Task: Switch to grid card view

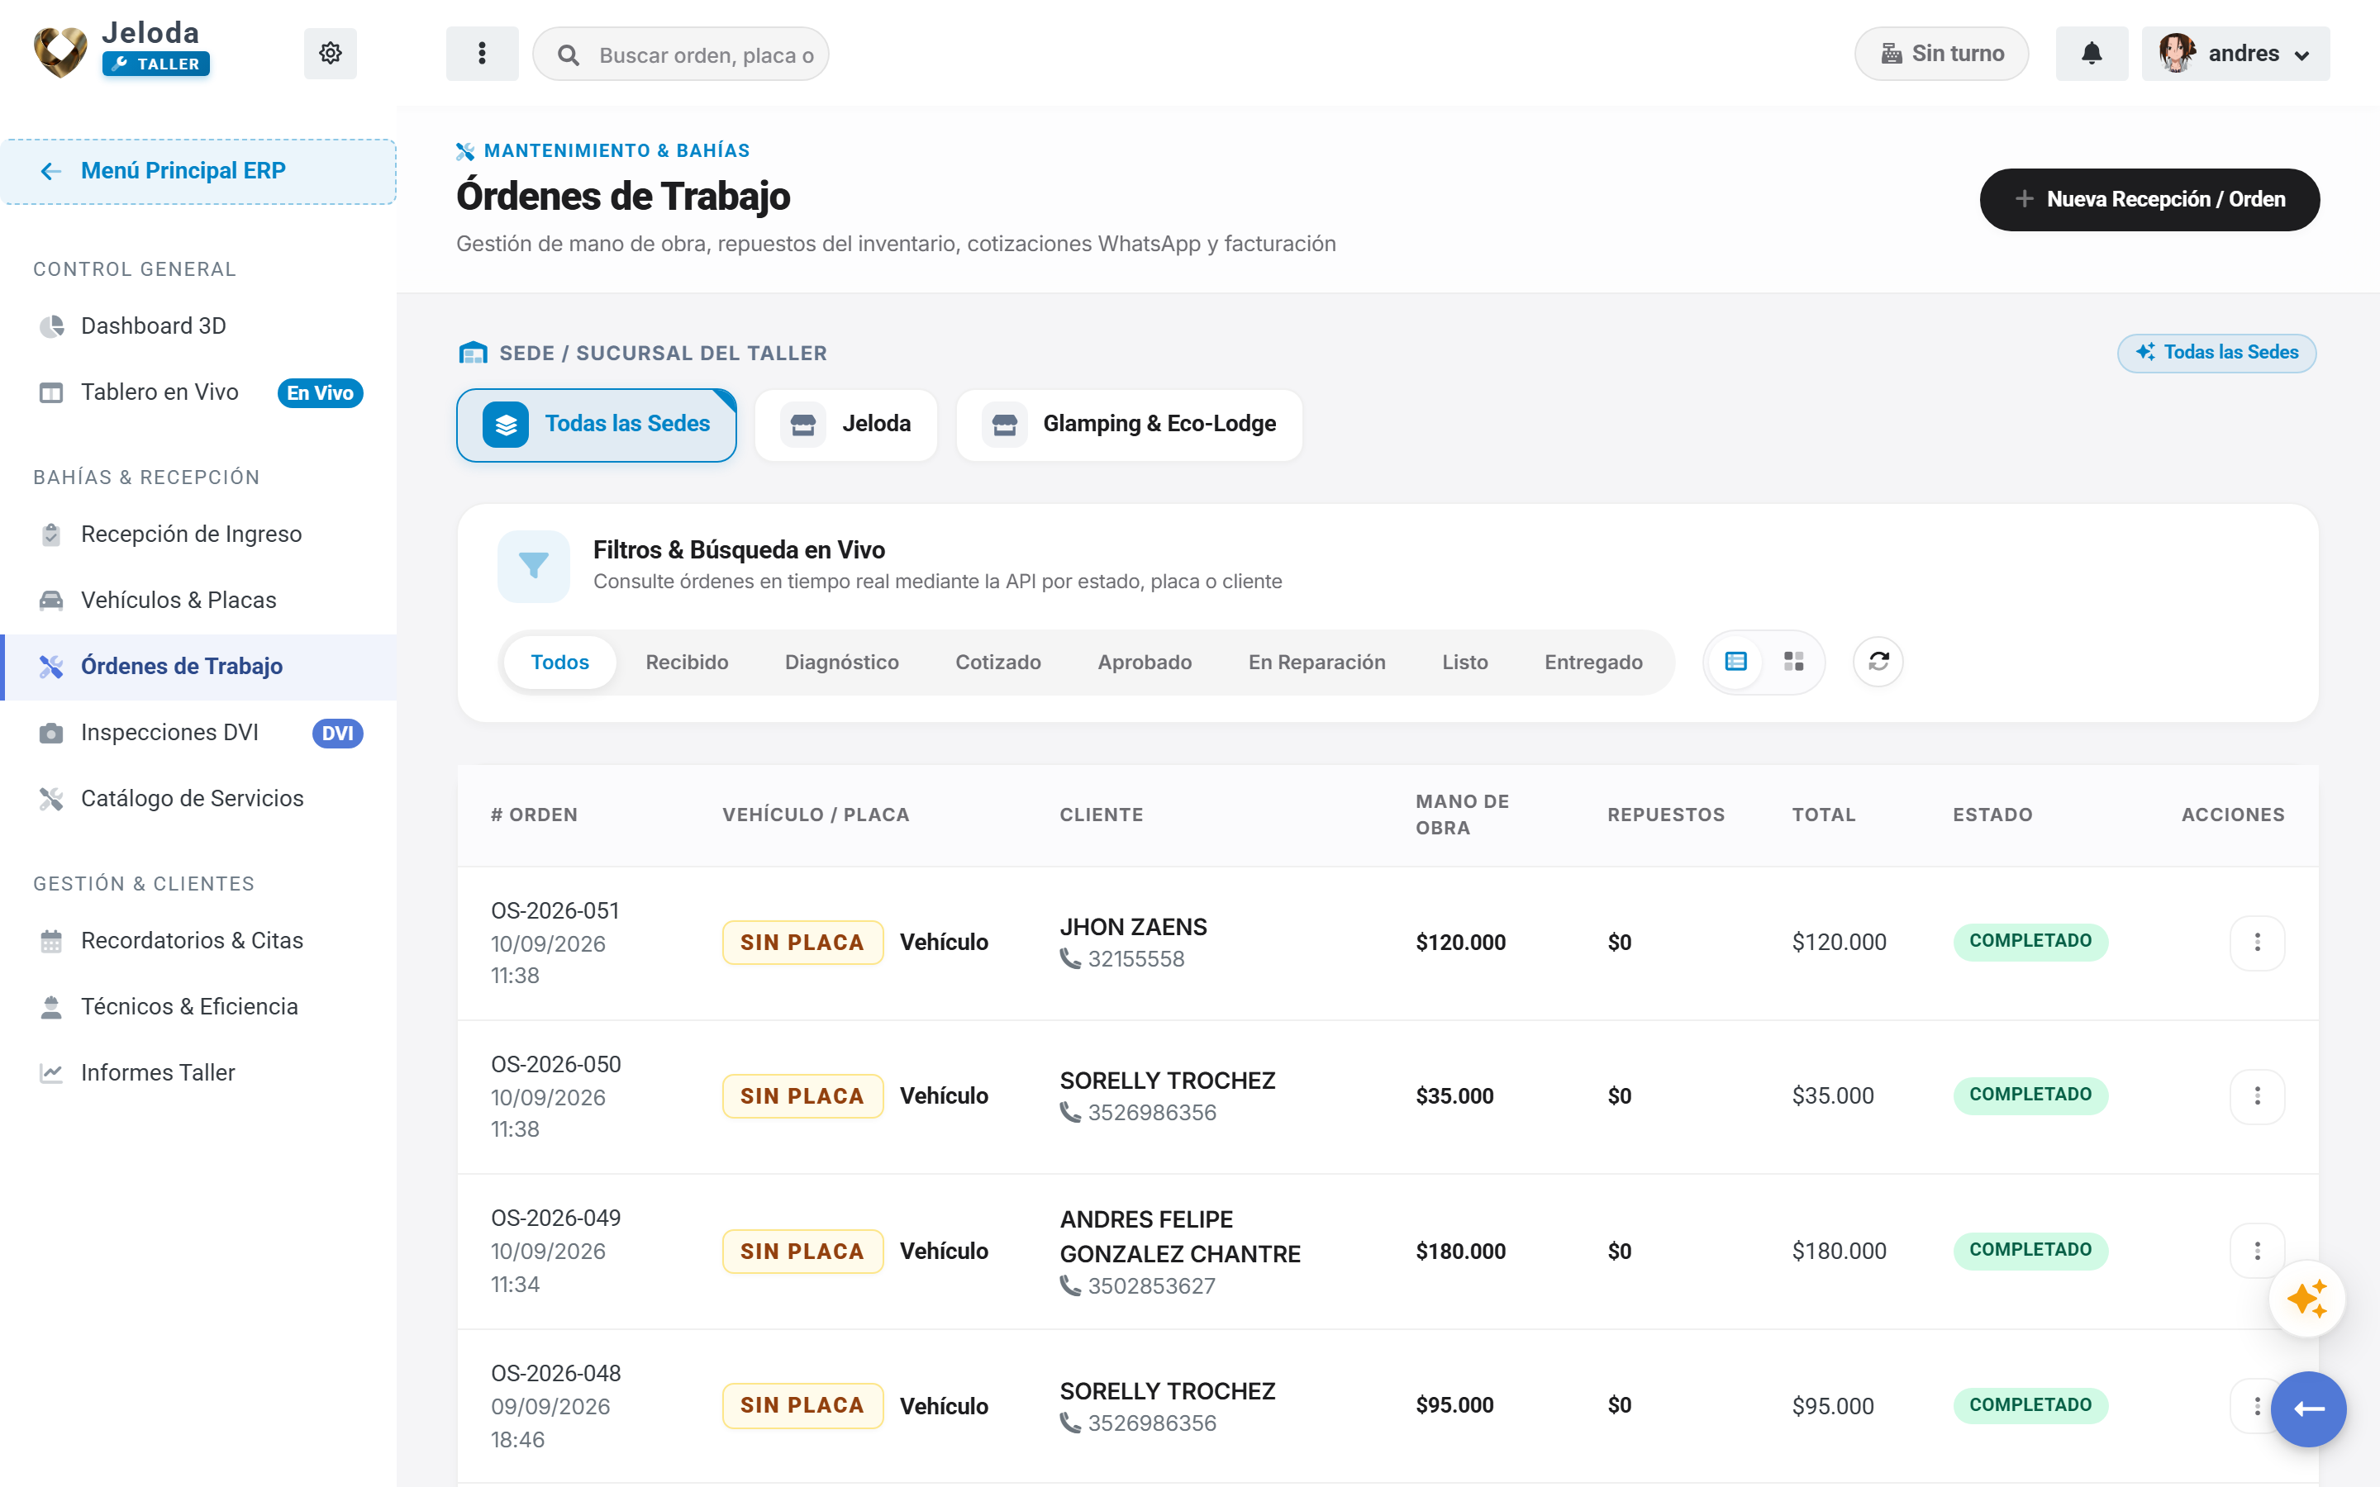Action: pos(1794,662)
